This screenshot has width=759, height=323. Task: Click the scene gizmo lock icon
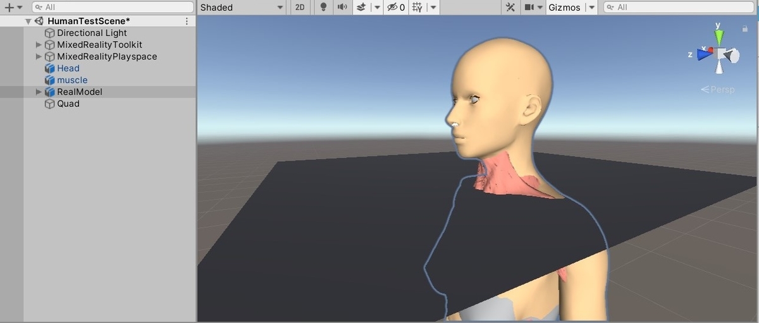pos(746,28)
